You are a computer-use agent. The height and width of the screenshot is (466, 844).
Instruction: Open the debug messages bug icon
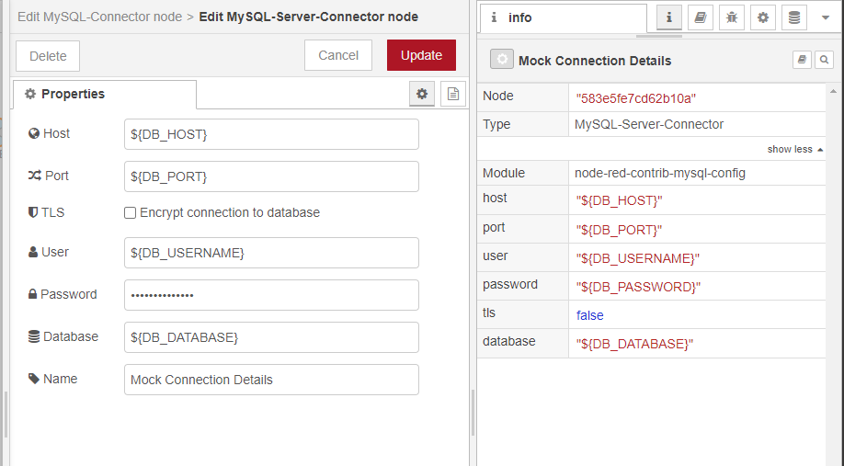click(732, 17)
